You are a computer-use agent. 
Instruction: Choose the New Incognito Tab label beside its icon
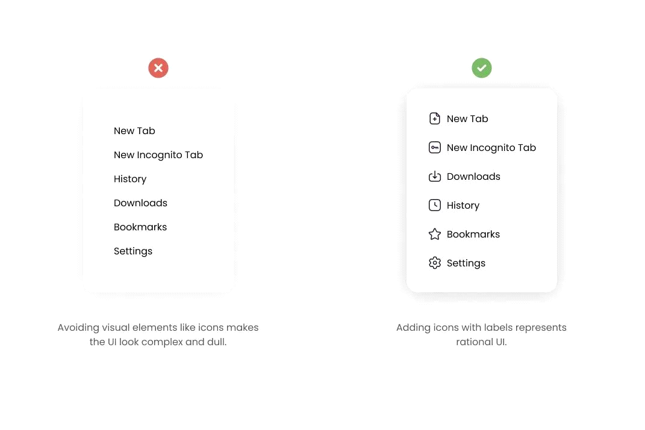pyautogui.click(x=491, y=148)
